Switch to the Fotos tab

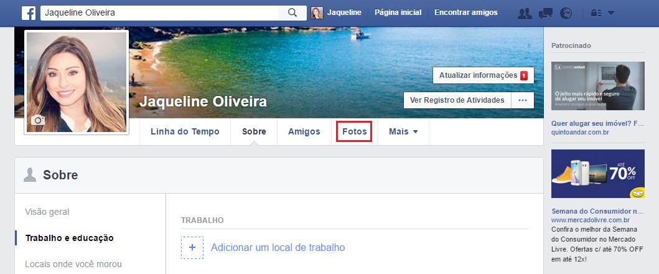pyautogui.click(x=354, y=131)
